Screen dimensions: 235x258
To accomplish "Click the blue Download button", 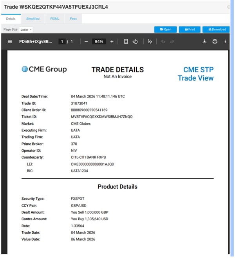I will (x=216, y=29).
